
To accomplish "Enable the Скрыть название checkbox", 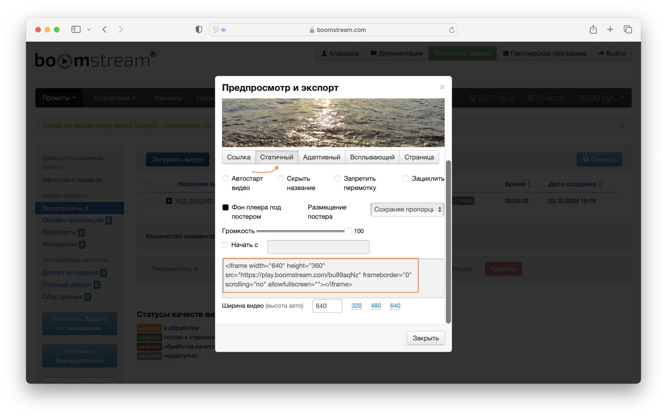I will pyautogui.click(x=280, y=179).
